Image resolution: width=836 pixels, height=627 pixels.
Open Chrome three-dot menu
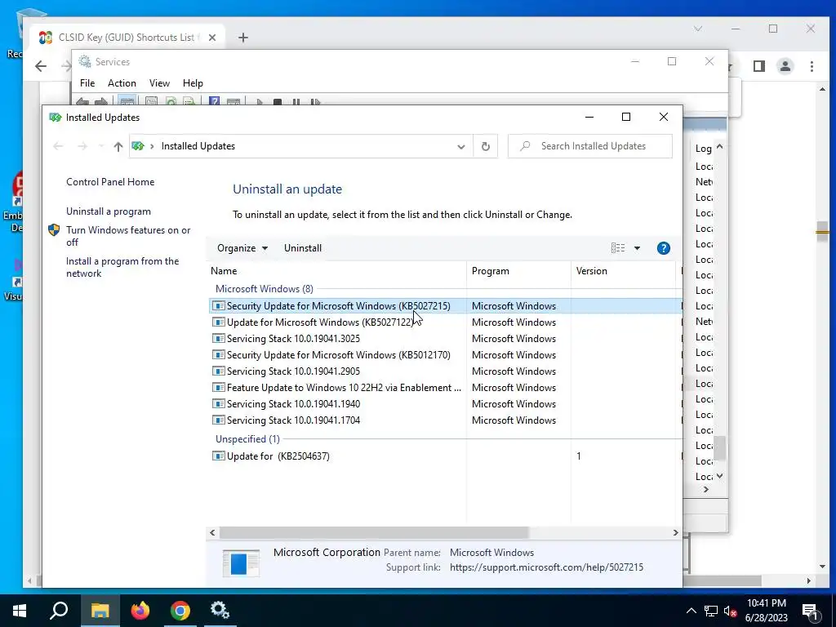point(812,66)
